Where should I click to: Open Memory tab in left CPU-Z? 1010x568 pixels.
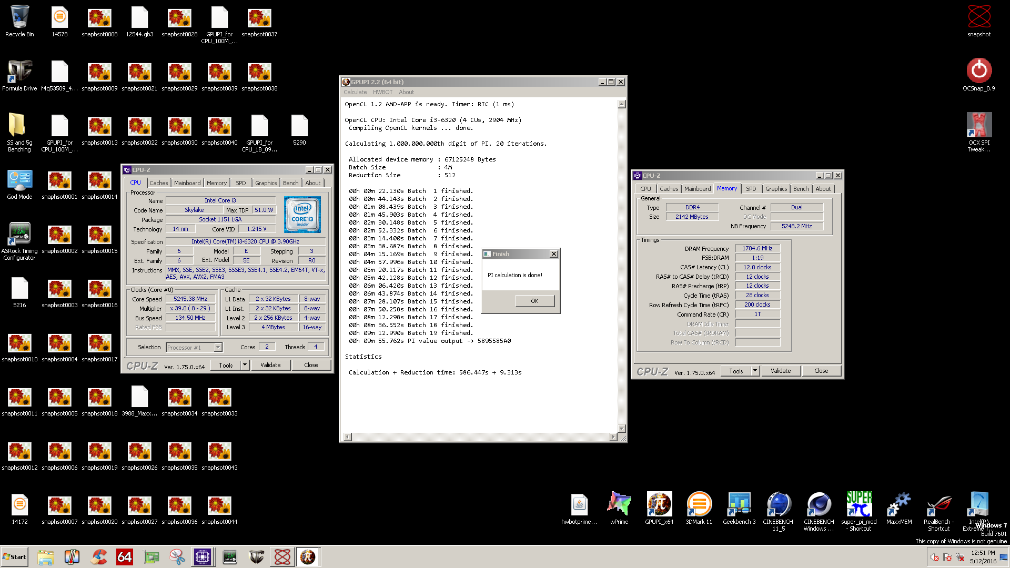point(217,183)
